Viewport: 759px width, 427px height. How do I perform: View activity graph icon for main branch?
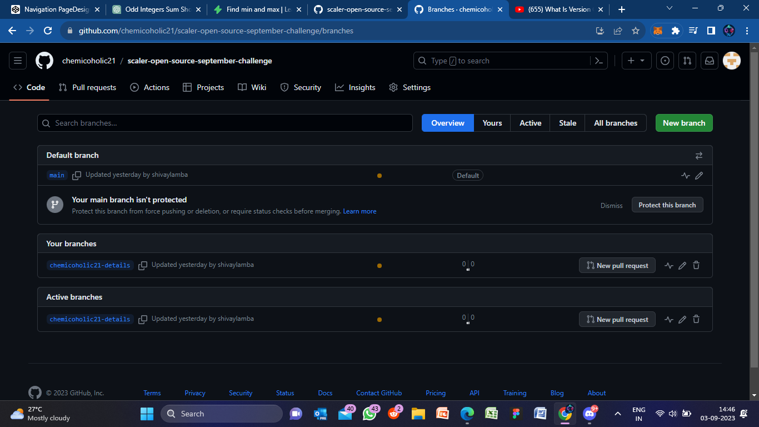coord(685,175)
